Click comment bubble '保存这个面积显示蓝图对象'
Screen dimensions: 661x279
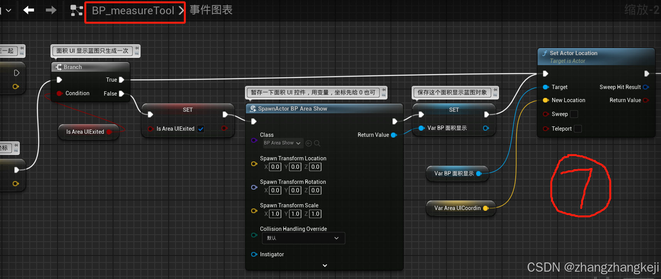(x=452, y=92)
